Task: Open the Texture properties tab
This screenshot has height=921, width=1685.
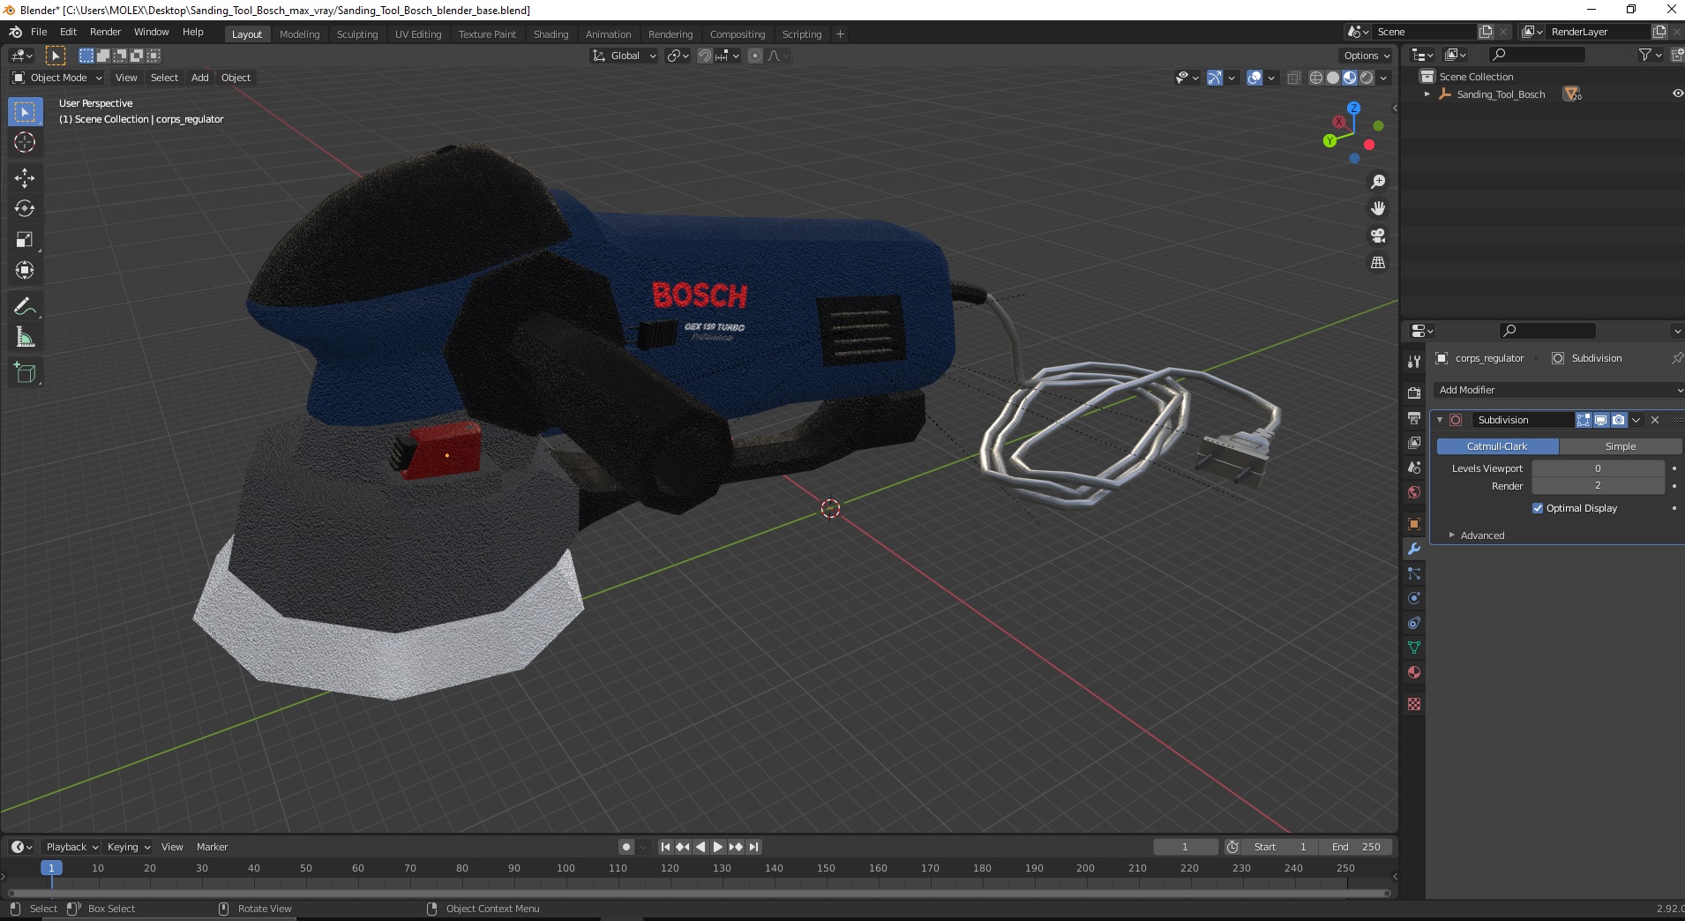Action: [x=1414, y=704]
